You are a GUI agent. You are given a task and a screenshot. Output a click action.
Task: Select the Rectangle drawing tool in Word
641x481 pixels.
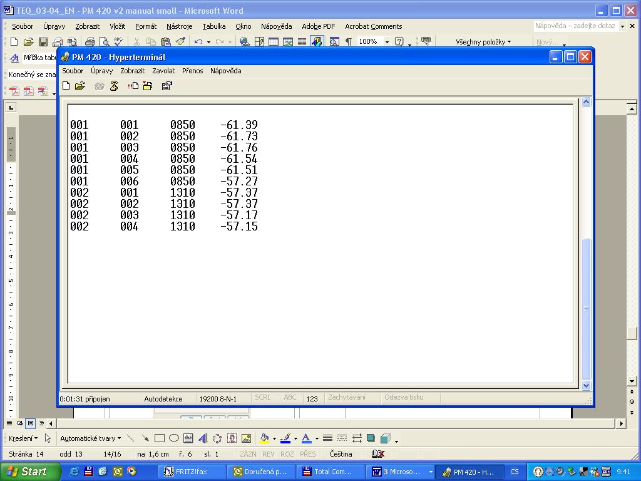click(x=160, y=438)
